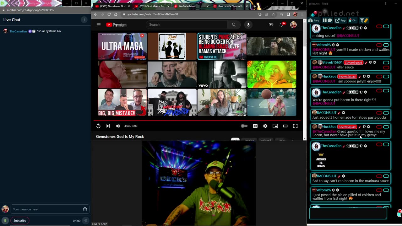Toggle cyan pill on BACONSLUT tomatoes message
Image resolution: width=402 pixels, height=226 pixels.
[386, 113]
